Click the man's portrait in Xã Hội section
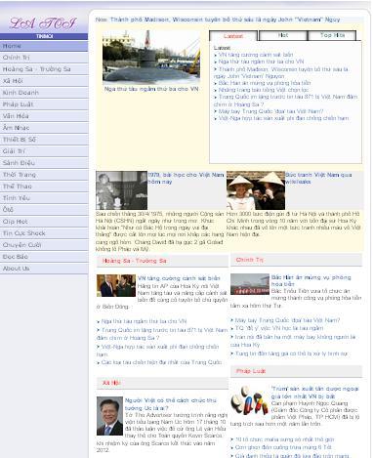 (x=109, y=416)
